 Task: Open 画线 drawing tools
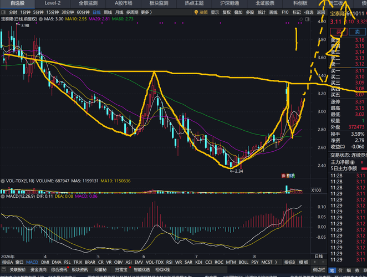[x=273, y=12]
